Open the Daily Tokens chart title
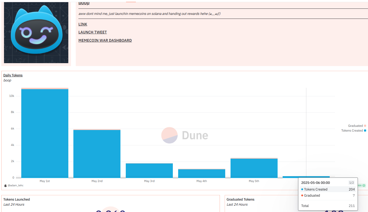The height and width of the screenshot is (212, 368). pos(13,75)
